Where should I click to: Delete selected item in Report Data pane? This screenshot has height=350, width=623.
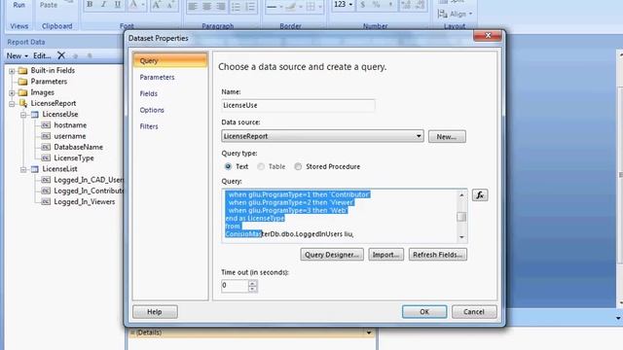coord(61,55)
